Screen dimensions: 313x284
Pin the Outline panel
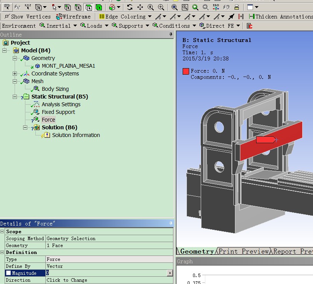tap(171, 35)
